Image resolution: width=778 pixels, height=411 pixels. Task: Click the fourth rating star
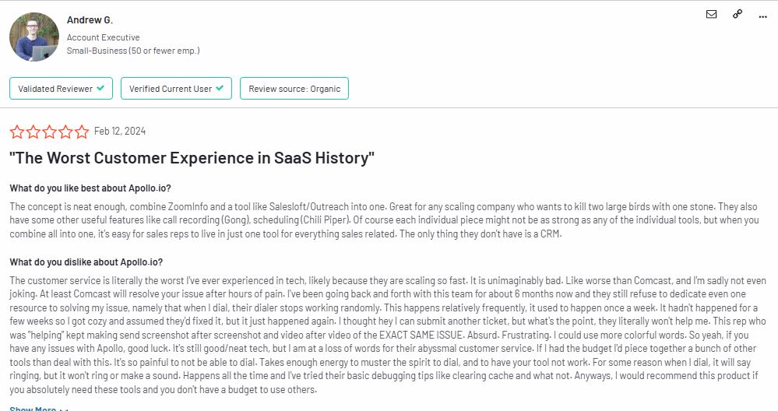click(x=65, y=132)
